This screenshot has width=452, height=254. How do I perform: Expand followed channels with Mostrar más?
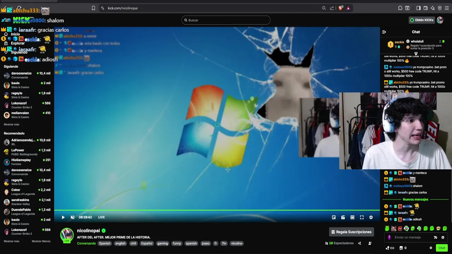(12, 125)
